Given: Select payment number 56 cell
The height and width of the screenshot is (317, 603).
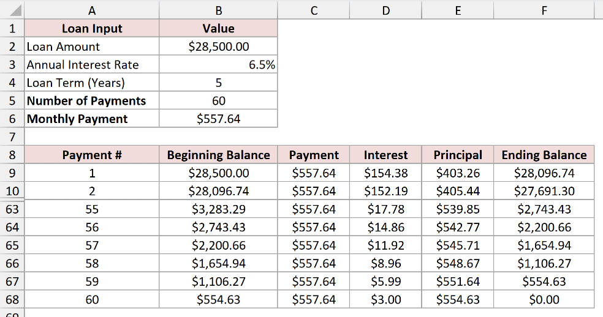Looking at the screenshot, I should (x=92, y=227).
